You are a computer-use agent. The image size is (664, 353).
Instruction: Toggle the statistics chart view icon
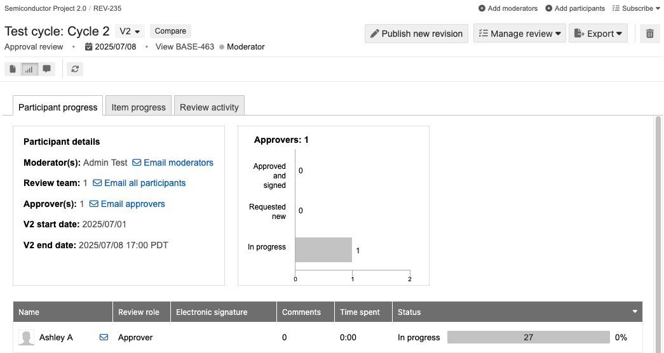(x=29, y=69)
